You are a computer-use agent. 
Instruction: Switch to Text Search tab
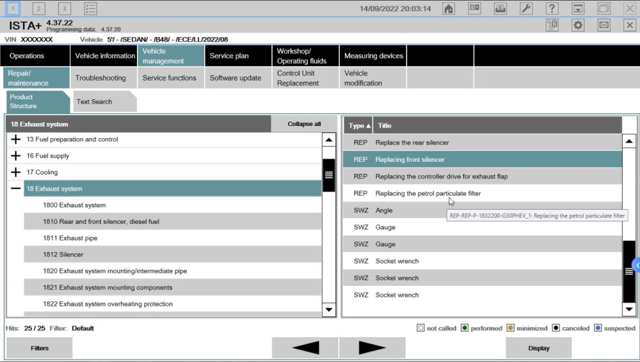click(104, 102)
